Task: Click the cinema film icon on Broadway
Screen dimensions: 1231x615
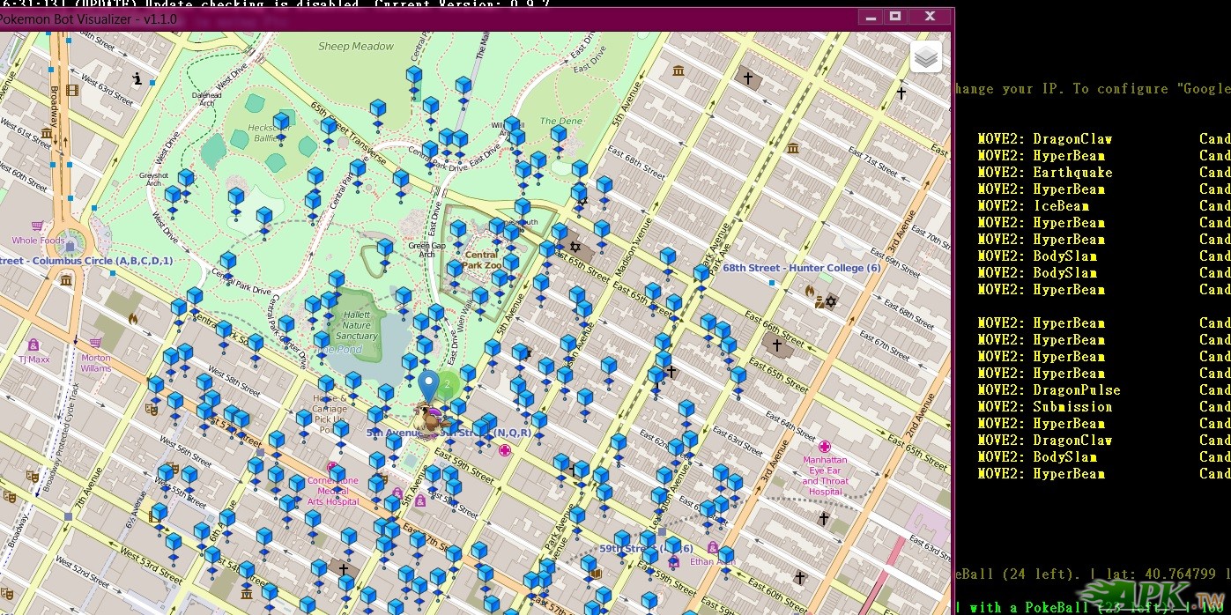Action: pos(71,90)
